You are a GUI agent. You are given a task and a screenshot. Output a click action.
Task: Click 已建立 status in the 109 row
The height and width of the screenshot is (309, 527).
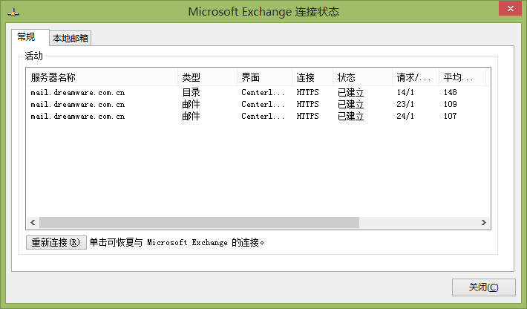tap(350, 104)
